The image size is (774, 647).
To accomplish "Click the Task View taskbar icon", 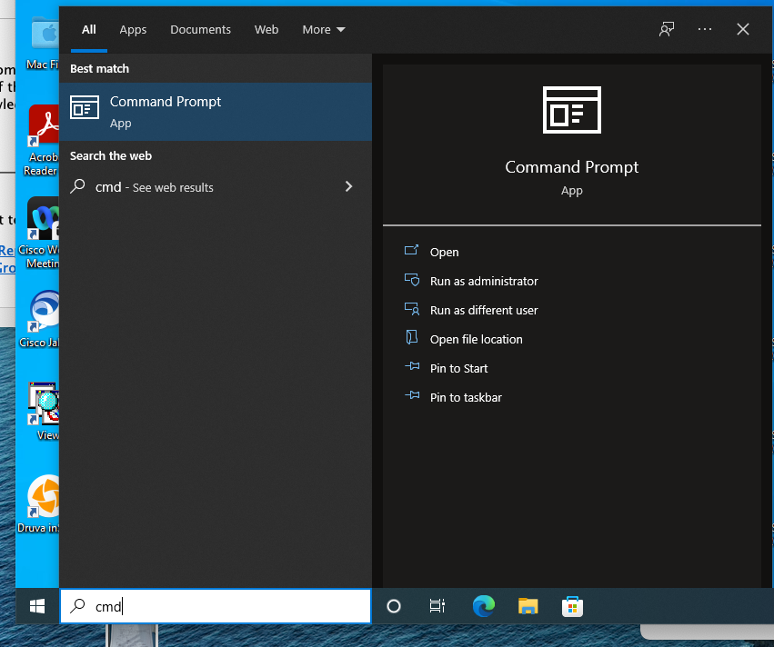I will [437, 606].
